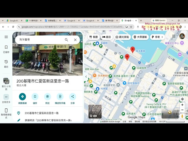Image resolution: width=188 pixels, height=141 pixels.
Task: Click the 查看更多 ellipsis icon
Action: point(6,97)
